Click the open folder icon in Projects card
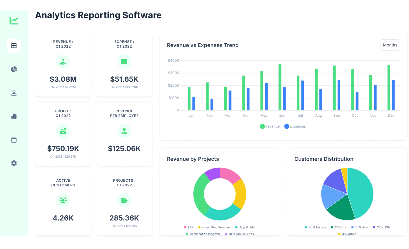Screen dimensions: 409x249 click(x=124, y=200)
